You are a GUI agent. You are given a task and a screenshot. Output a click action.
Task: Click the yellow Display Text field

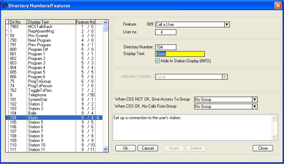coord(180,54)
